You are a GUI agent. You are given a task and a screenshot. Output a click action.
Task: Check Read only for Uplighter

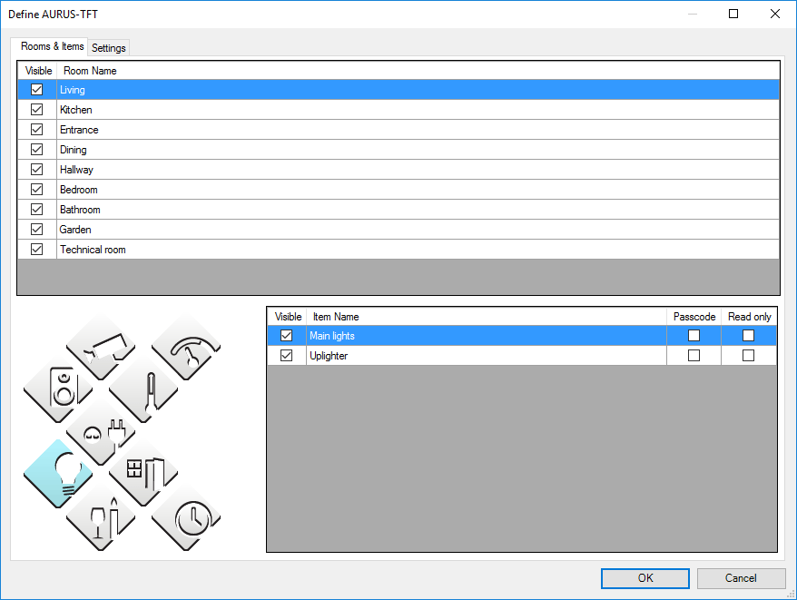[749, 356]
